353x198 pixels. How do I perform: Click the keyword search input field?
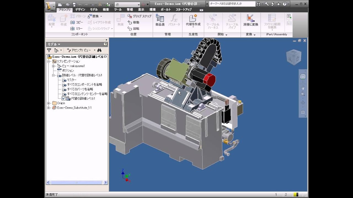coord(232,4)
